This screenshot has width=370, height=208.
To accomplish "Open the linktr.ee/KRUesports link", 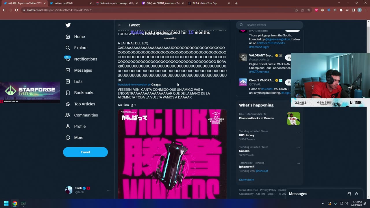I will point(271,43).
